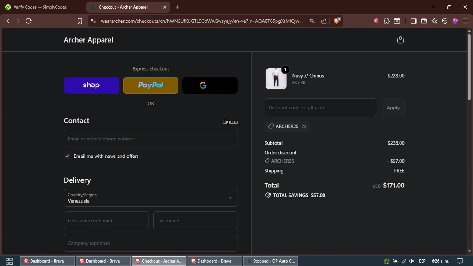Open the network icon in tray
The image size is (473, 266).
coord(404,261)
